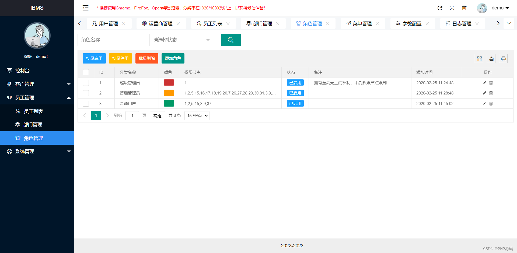Delete the 超级管理员 role with the trash icon
The height and width of the screenshot is (253, 517).
[491, 83]
